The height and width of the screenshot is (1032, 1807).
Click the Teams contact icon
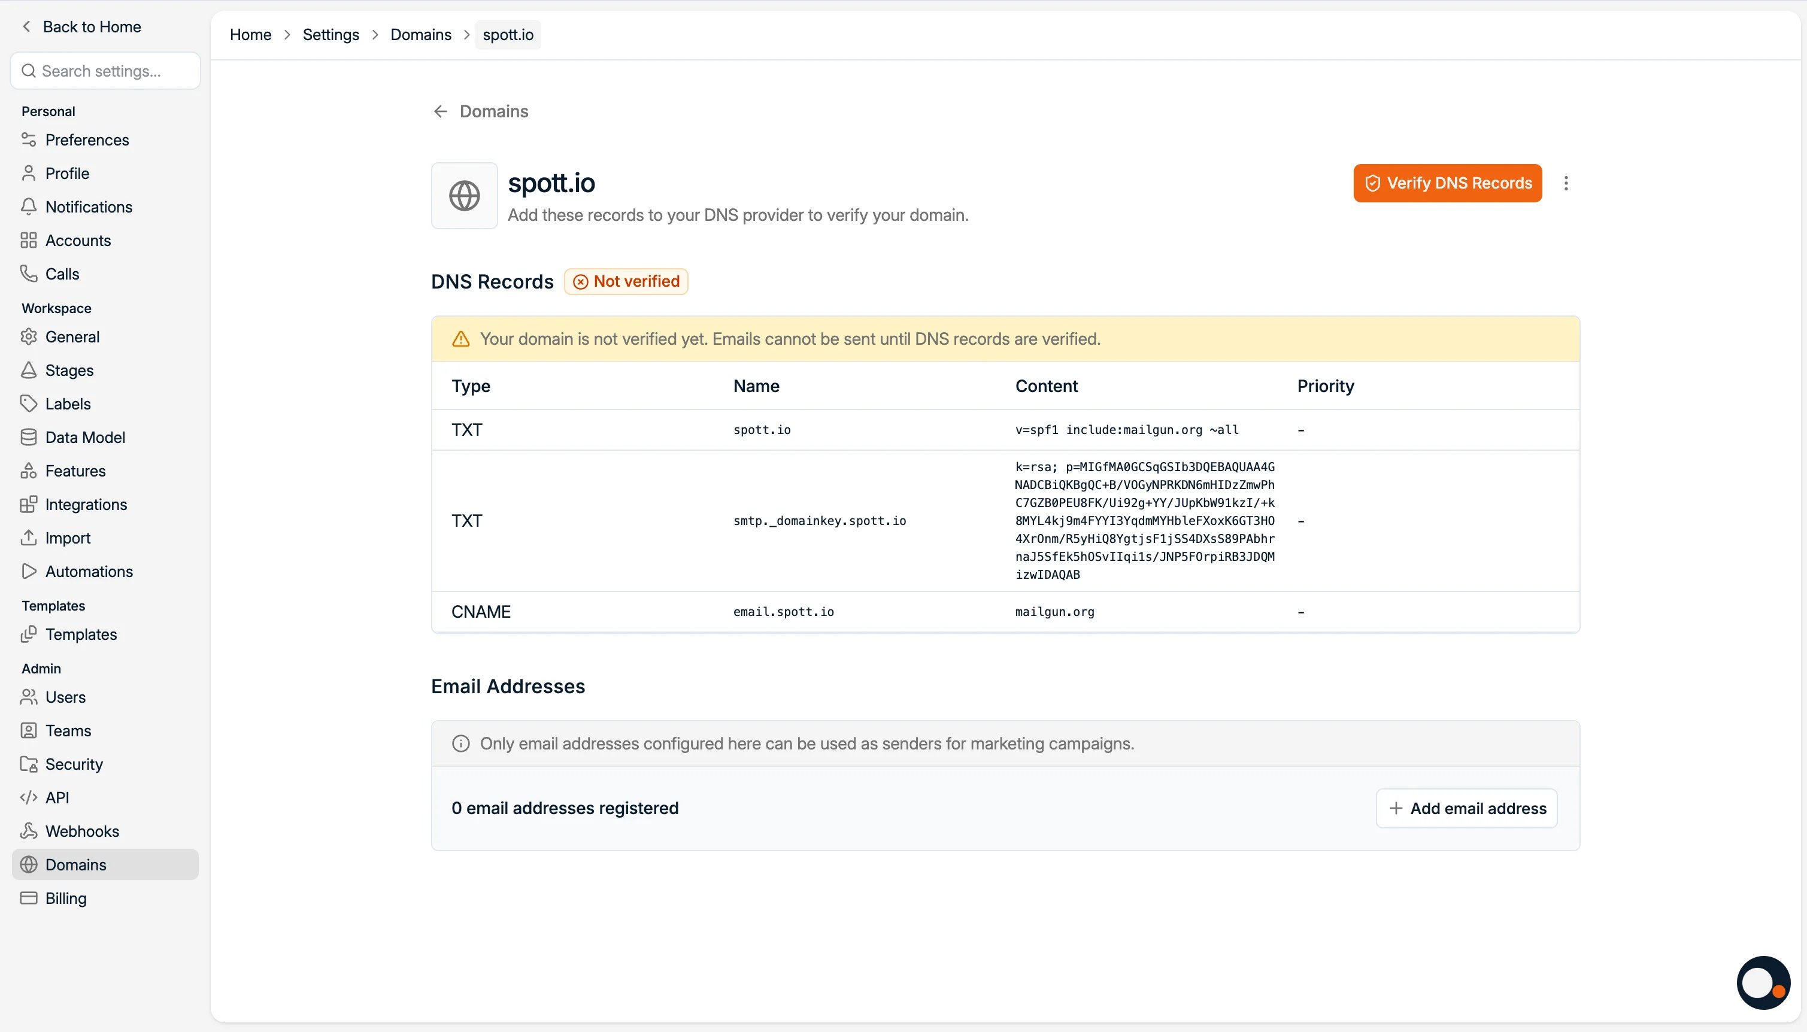(x=28, y=731)
